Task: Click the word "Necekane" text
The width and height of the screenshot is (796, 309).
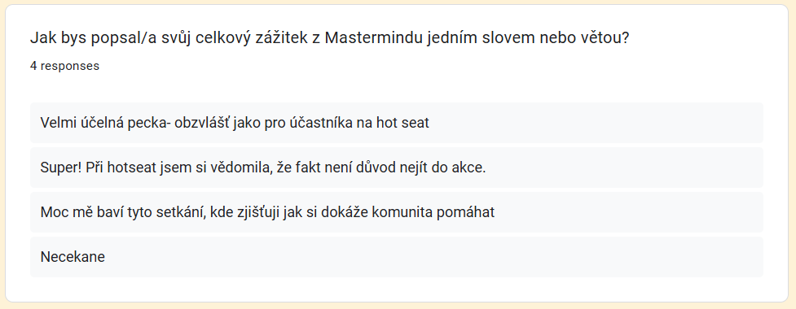Action: point(73,257)
